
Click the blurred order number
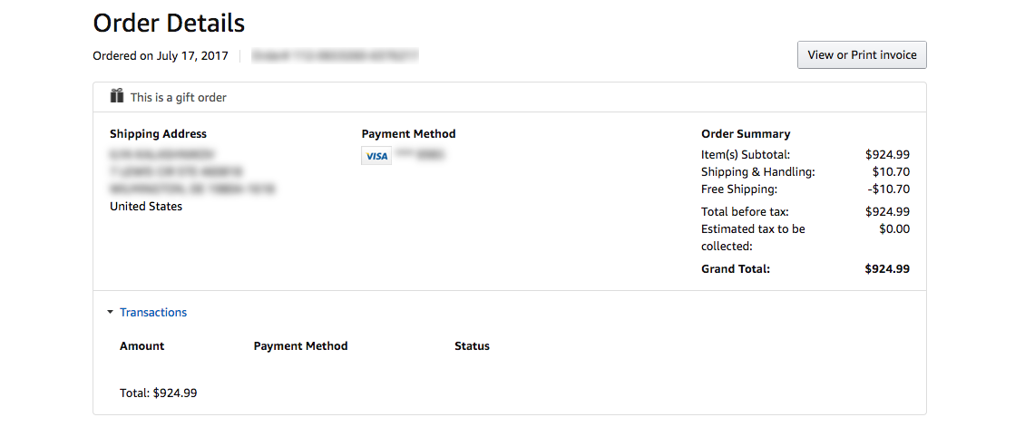(x=336, y=55)
